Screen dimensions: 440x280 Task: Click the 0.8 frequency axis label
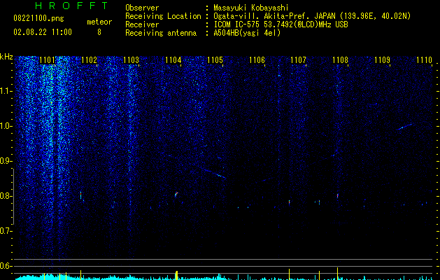(x=6, y=196)
